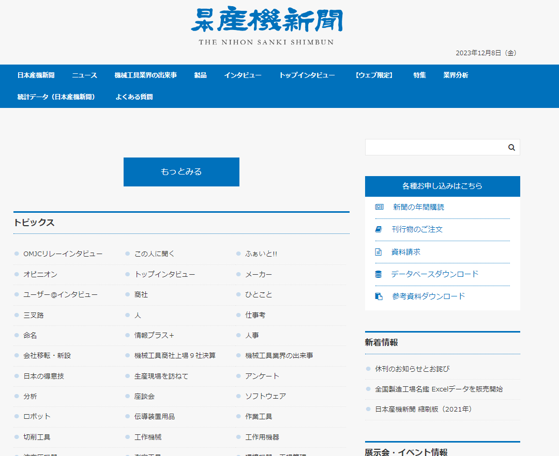Open the トップインタビュー topic under トピックス

(164, 274)
